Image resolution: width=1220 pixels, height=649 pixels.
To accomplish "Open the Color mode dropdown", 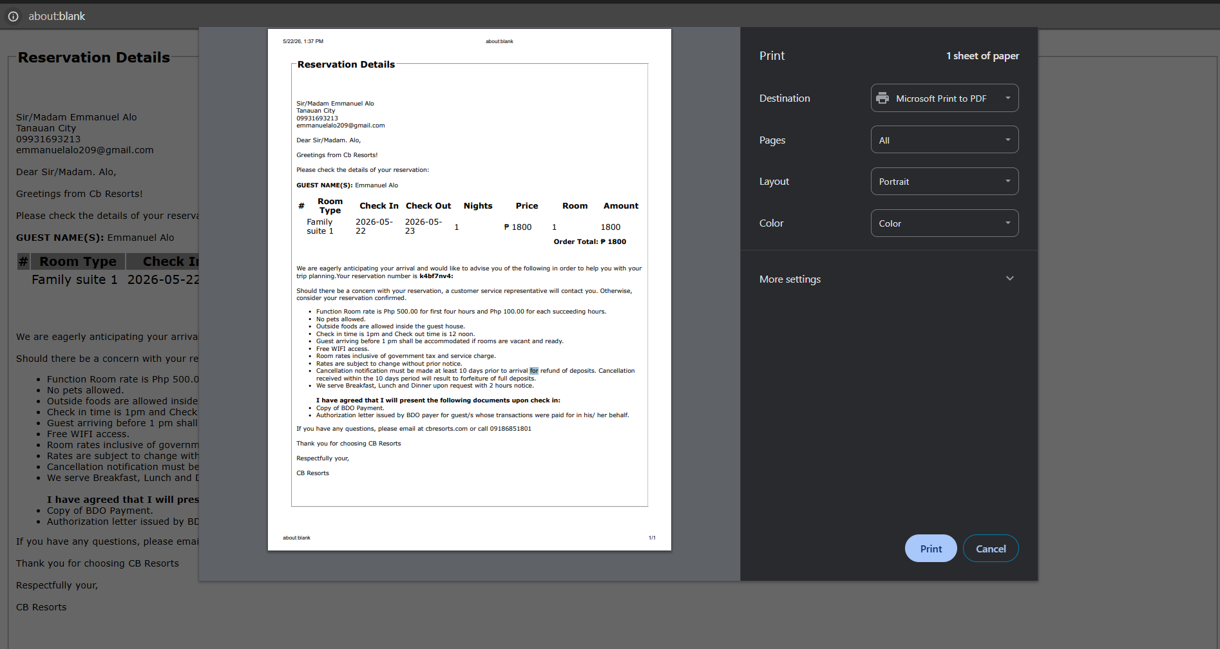I will (x=944, y=223).
